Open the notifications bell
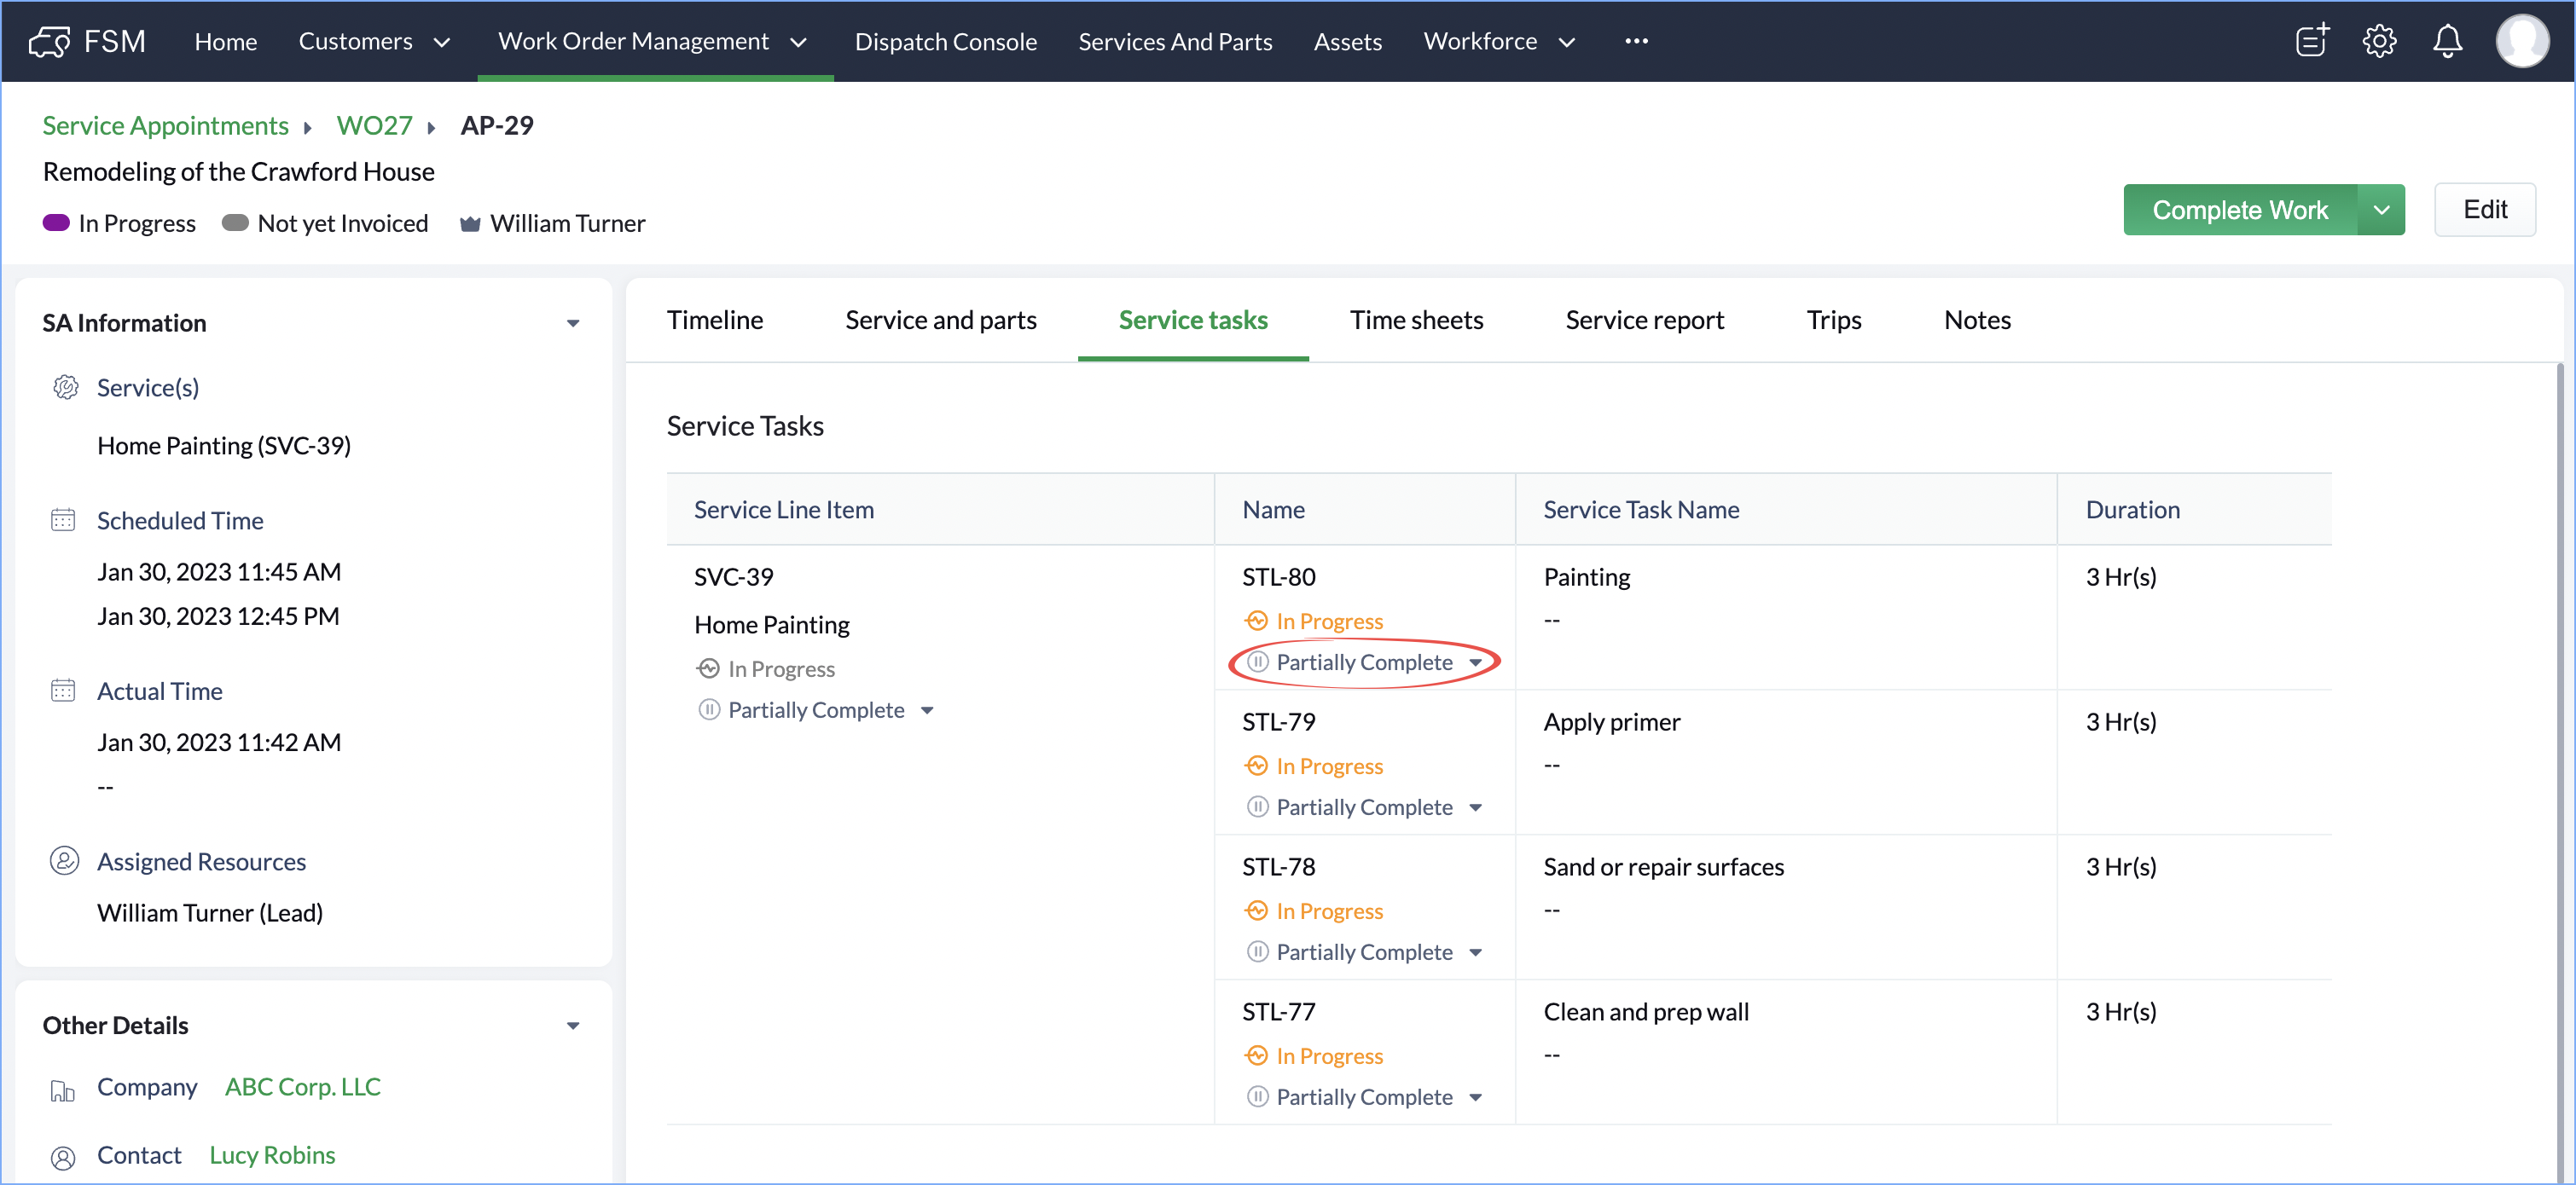Screen dimensions: 2576x1185 point(2447,41)
